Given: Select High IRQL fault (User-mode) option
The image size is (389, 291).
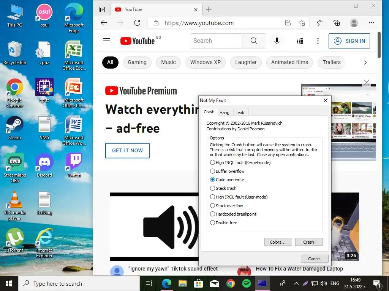Looking at the screenshot, I should point(239,197).
